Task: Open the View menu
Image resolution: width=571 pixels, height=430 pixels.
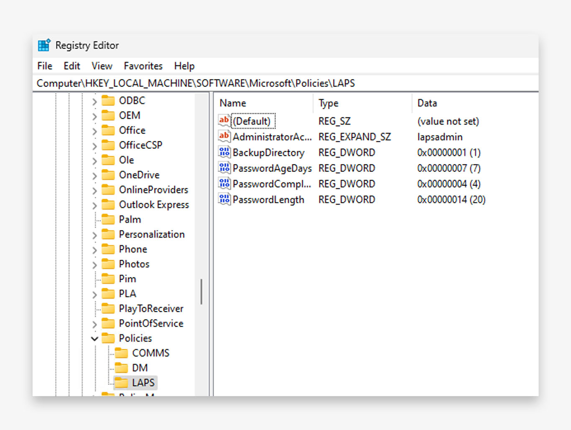Action: coord(102,66)
